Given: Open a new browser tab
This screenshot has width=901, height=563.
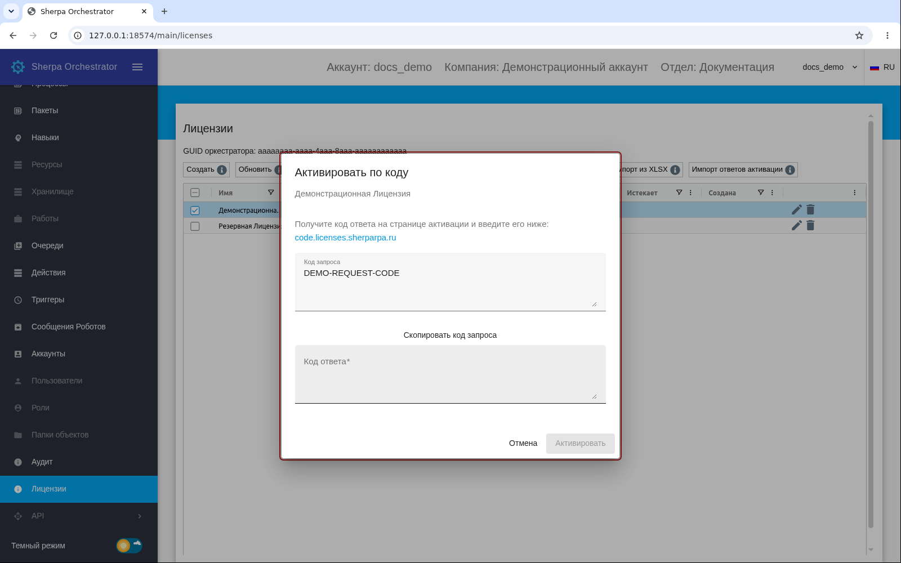Looking at the screenshot, I should (x=164, y=11).
